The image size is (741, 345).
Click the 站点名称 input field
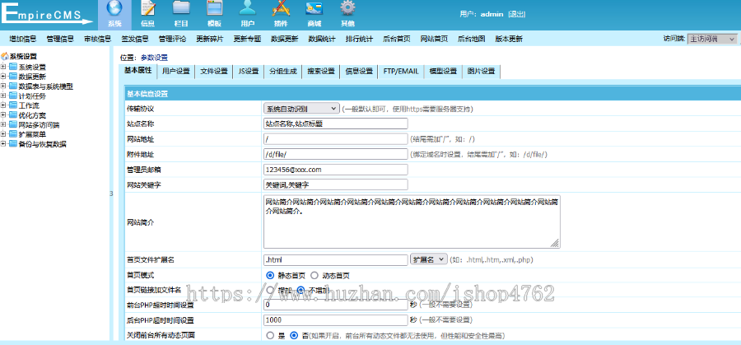click(x=336, y=124)
